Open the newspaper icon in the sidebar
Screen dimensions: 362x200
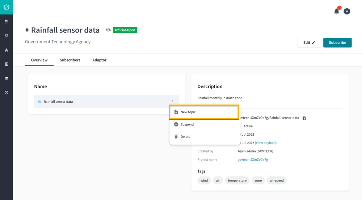7,22
